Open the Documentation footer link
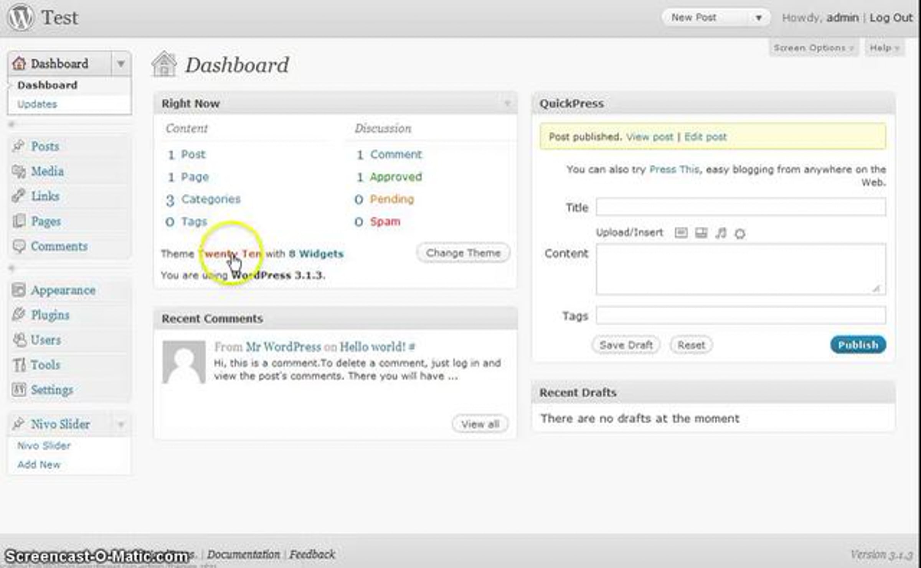The height and width of the screenshot is (568, 921). (243, 554)
